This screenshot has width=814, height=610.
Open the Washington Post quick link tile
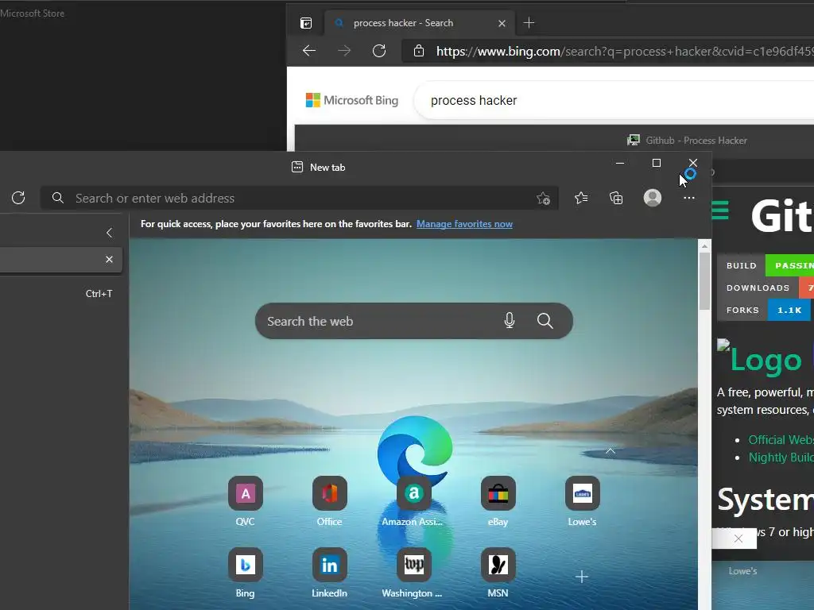tap(413, 565)
